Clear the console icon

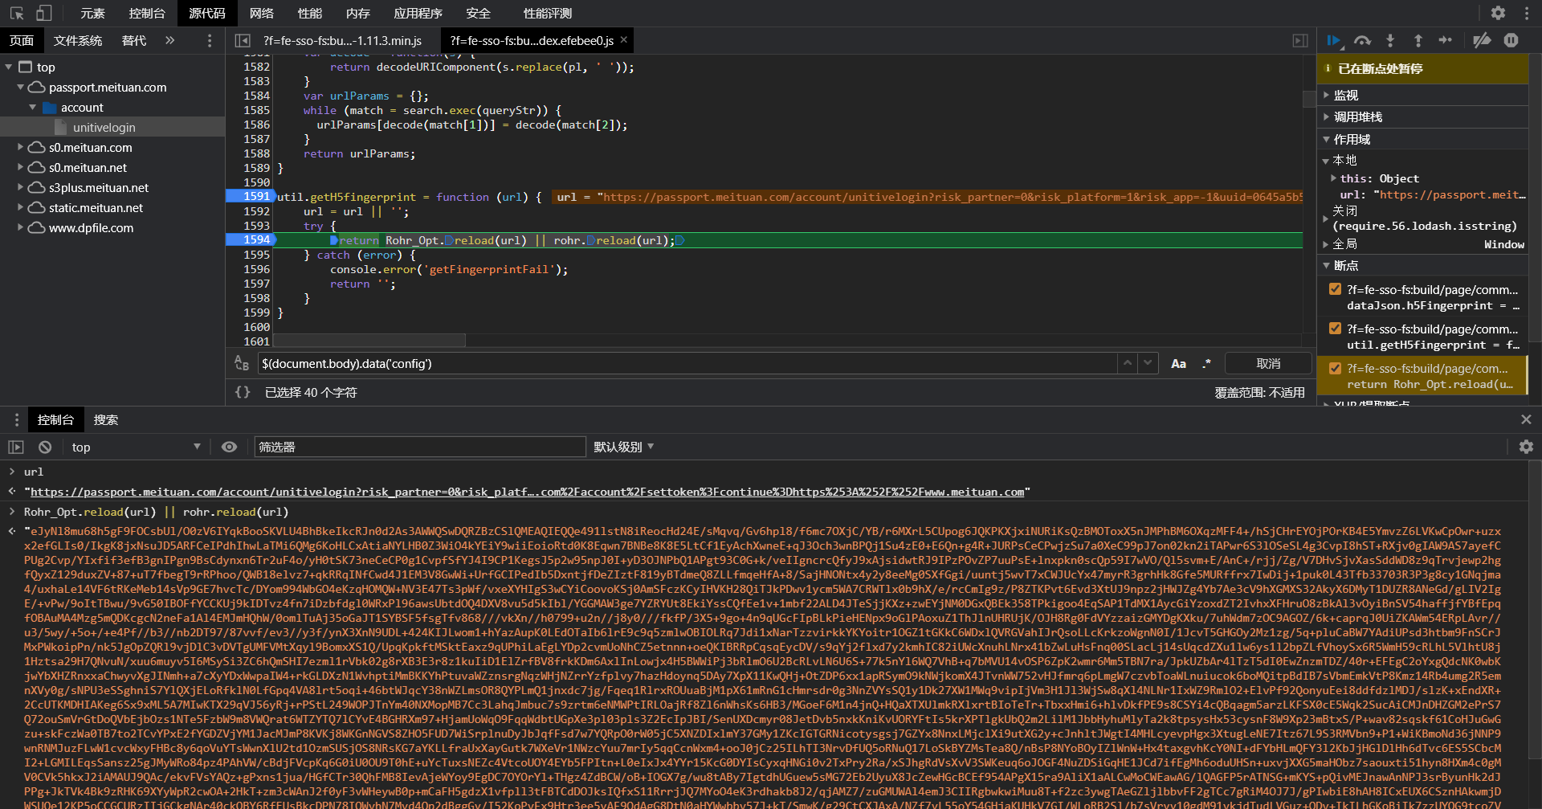tap(45, 447)
